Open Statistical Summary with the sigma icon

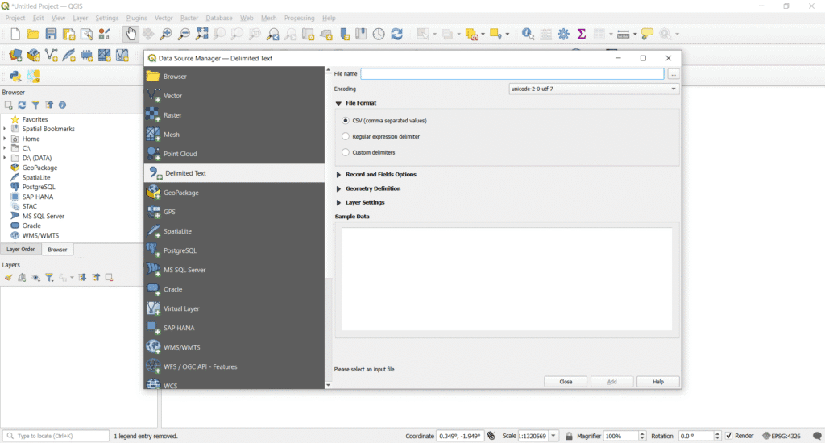(582, 34)
